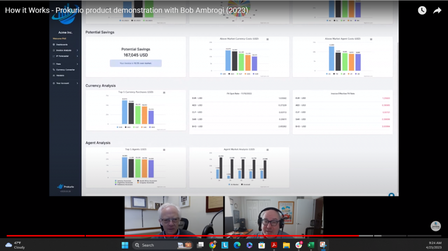Screen dimensions: 448x251
Task: Click the 'Your invoice is 16.5% over market' banner
Action: 136,63
